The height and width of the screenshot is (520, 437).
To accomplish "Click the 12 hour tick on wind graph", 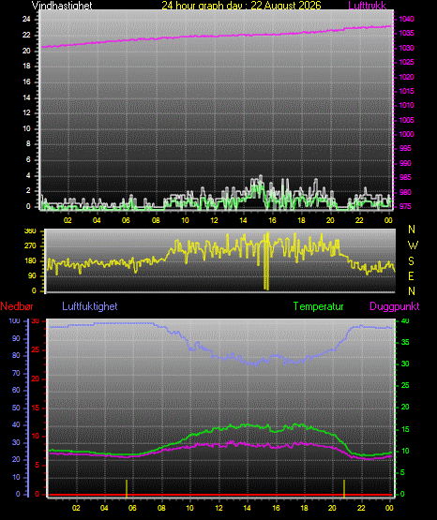I will click(x=214, y=220).
